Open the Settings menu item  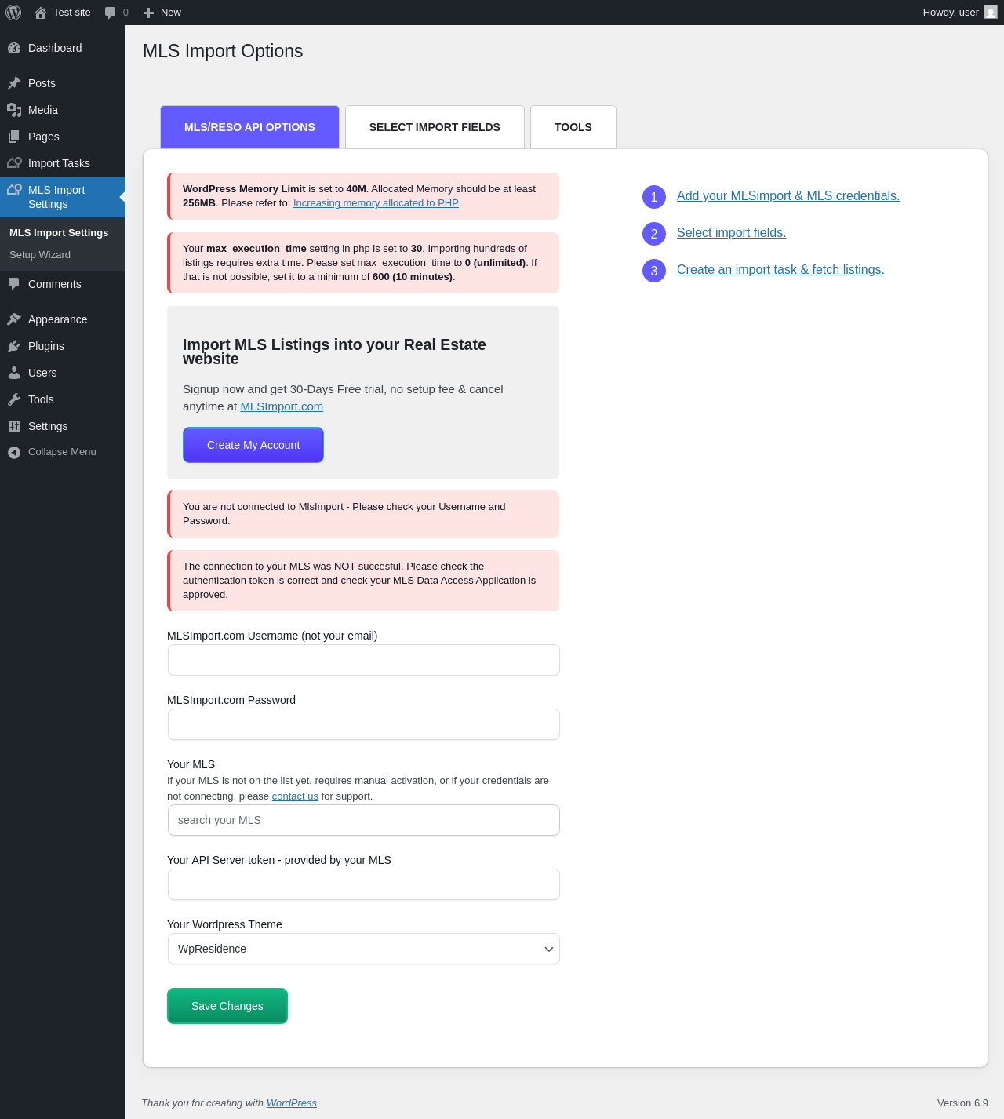63,426
